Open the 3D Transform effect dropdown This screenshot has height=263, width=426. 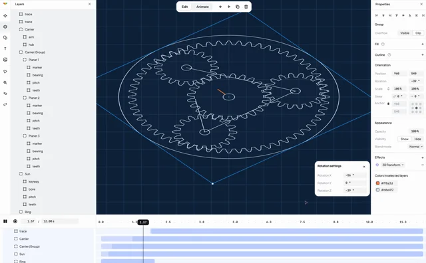coord(393,165)
